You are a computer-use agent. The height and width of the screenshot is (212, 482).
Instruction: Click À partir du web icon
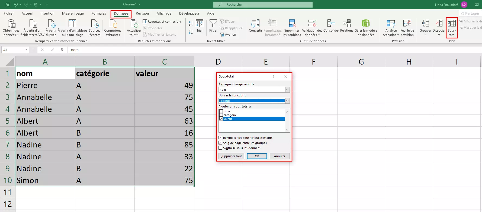pos(51,28)
